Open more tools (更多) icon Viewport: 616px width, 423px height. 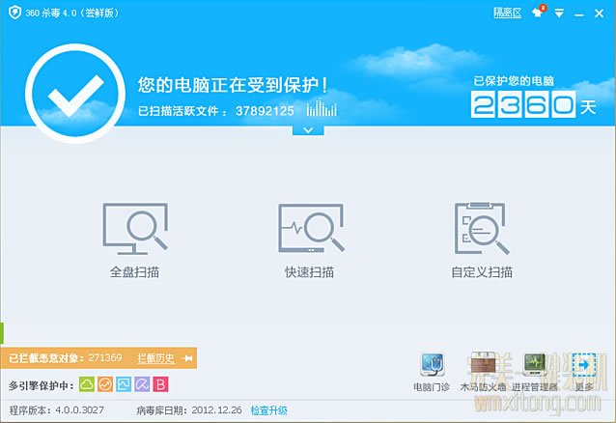point(584,372)
